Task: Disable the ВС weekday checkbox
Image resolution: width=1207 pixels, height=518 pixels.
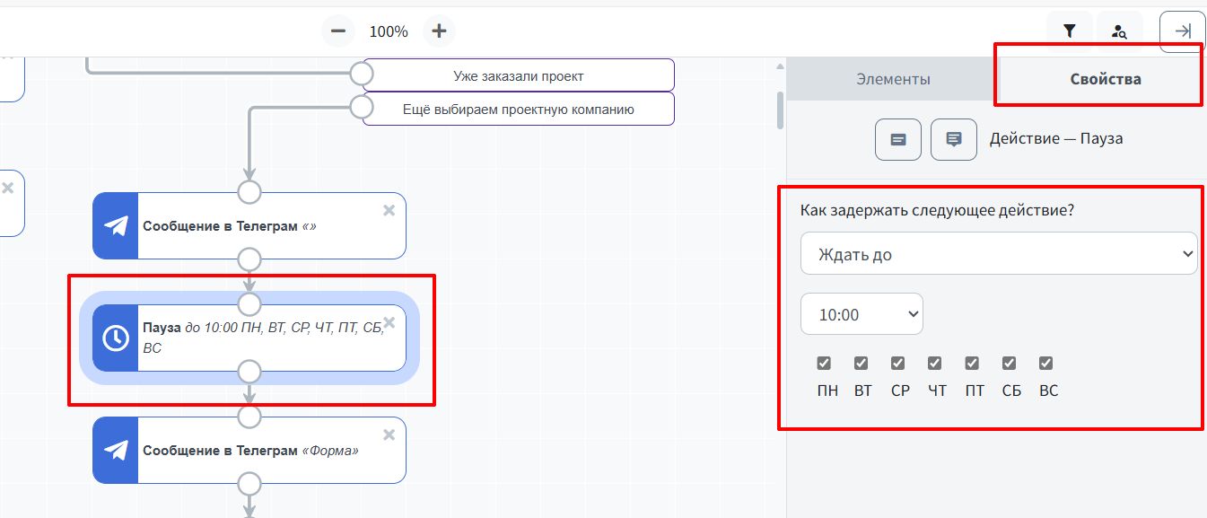Action: tap(1045, 364)
